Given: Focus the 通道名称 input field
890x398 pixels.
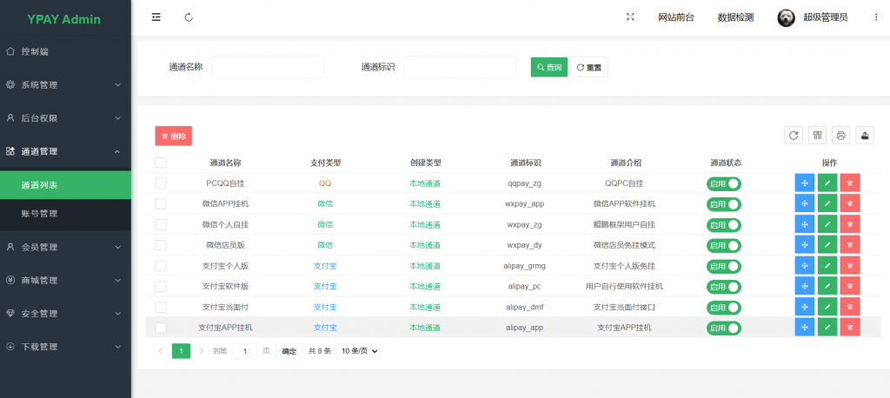Looking at the screenshot, I should (268, 67).
